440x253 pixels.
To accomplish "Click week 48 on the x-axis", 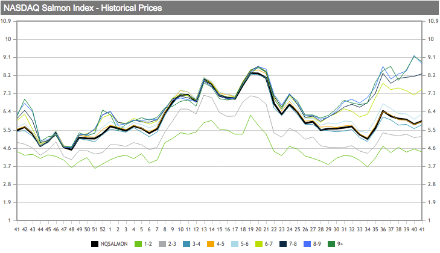I will click(72, 230).
